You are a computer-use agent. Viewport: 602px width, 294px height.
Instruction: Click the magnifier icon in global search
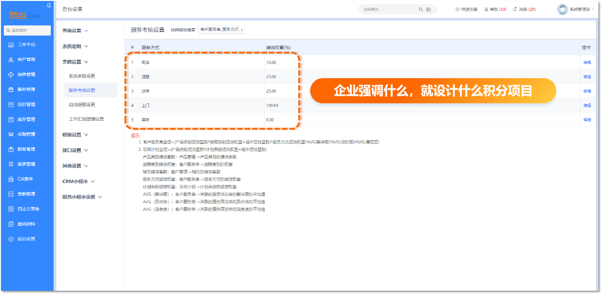pos(420,9)
